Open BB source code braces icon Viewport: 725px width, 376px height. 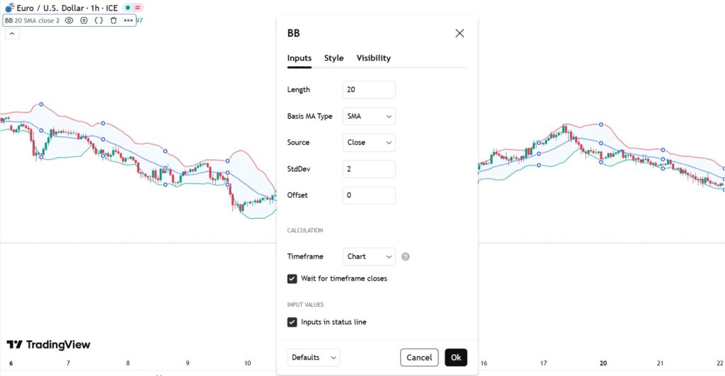[99, 20]
